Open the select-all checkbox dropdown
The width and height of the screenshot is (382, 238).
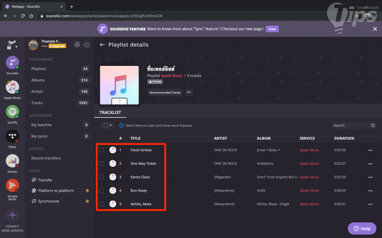click(x=107, y=126)
